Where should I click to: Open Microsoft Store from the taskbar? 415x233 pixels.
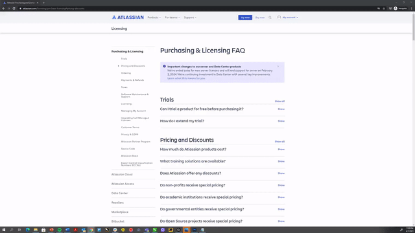[43, 230]
